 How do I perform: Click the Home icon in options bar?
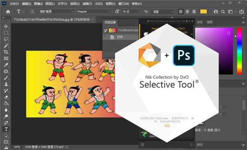click(8, 11)
